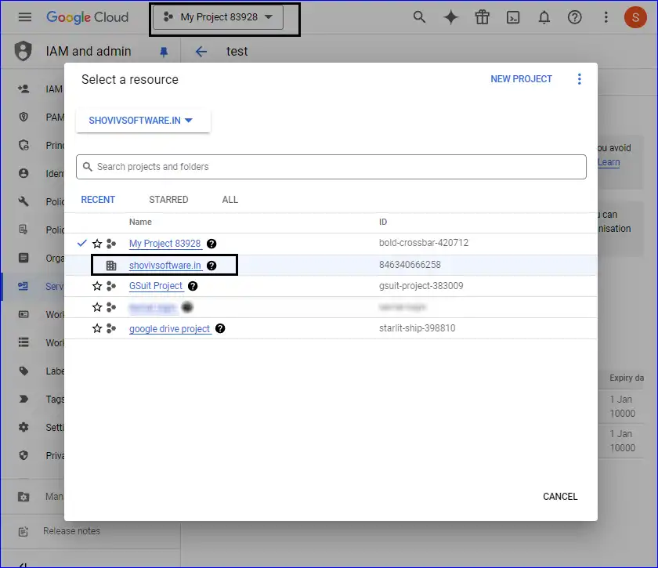
Task: Open the dialog's three-dot more options menu
Action: (580, 79)
